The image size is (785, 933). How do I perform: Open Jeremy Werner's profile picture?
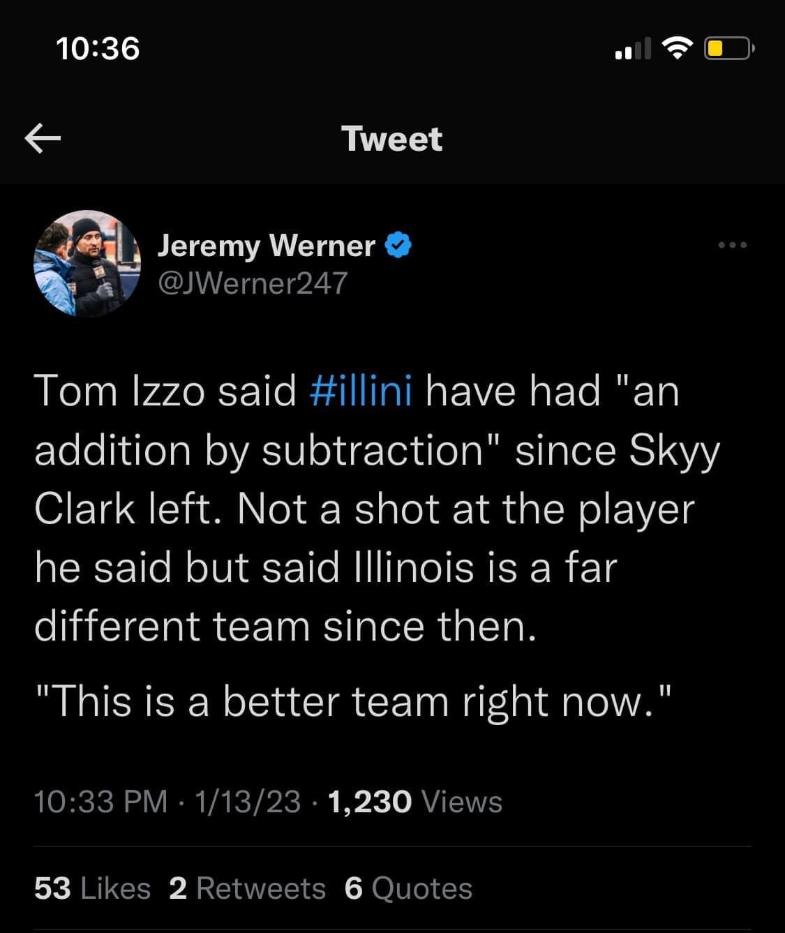pos(87,264)
